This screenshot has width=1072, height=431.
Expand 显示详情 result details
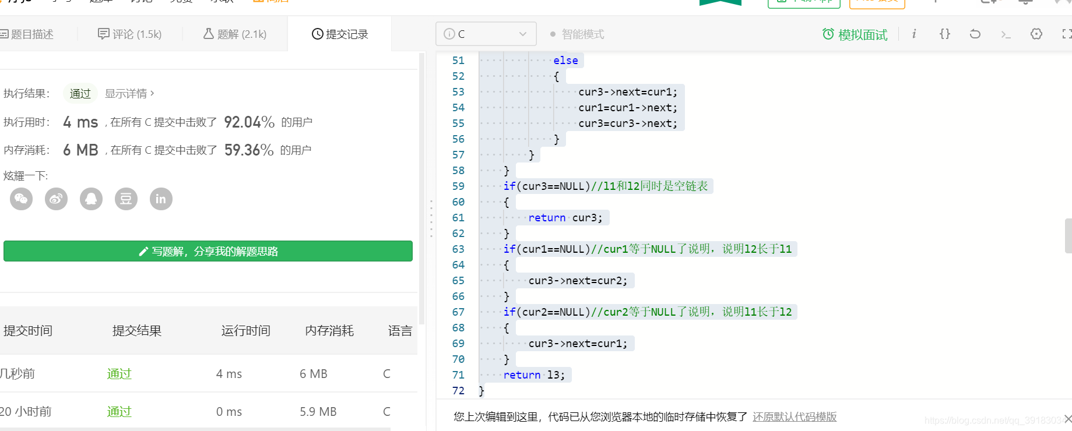pos(129,93)
